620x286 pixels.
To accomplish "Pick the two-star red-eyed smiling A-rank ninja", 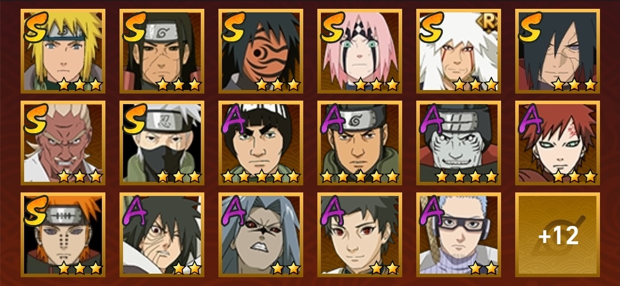I will pyautogui.click(x=359, y=234).
